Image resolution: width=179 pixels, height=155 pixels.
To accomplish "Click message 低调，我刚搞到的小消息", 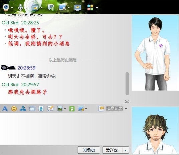I will click(x=39, y=44).
